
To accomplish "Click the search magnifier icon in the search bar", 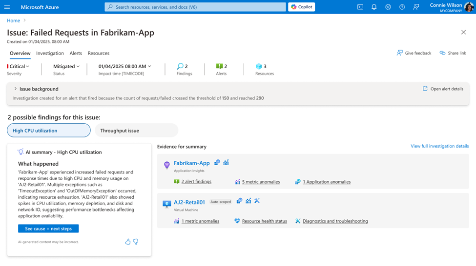I will click(110, 7).
